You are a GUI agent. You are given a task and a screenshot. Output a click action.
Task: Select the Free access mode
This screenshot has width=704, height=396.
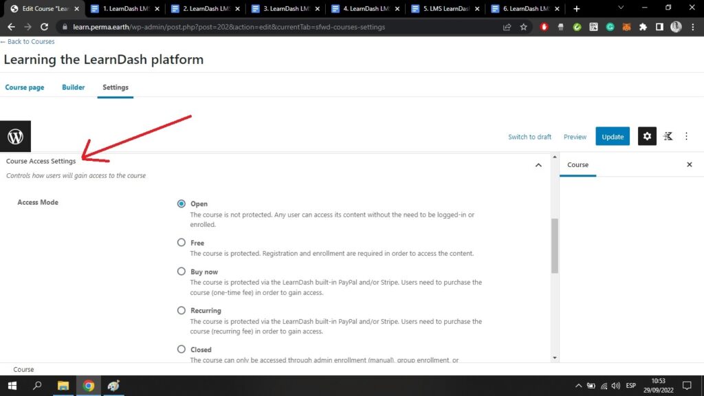click(181, 242)
